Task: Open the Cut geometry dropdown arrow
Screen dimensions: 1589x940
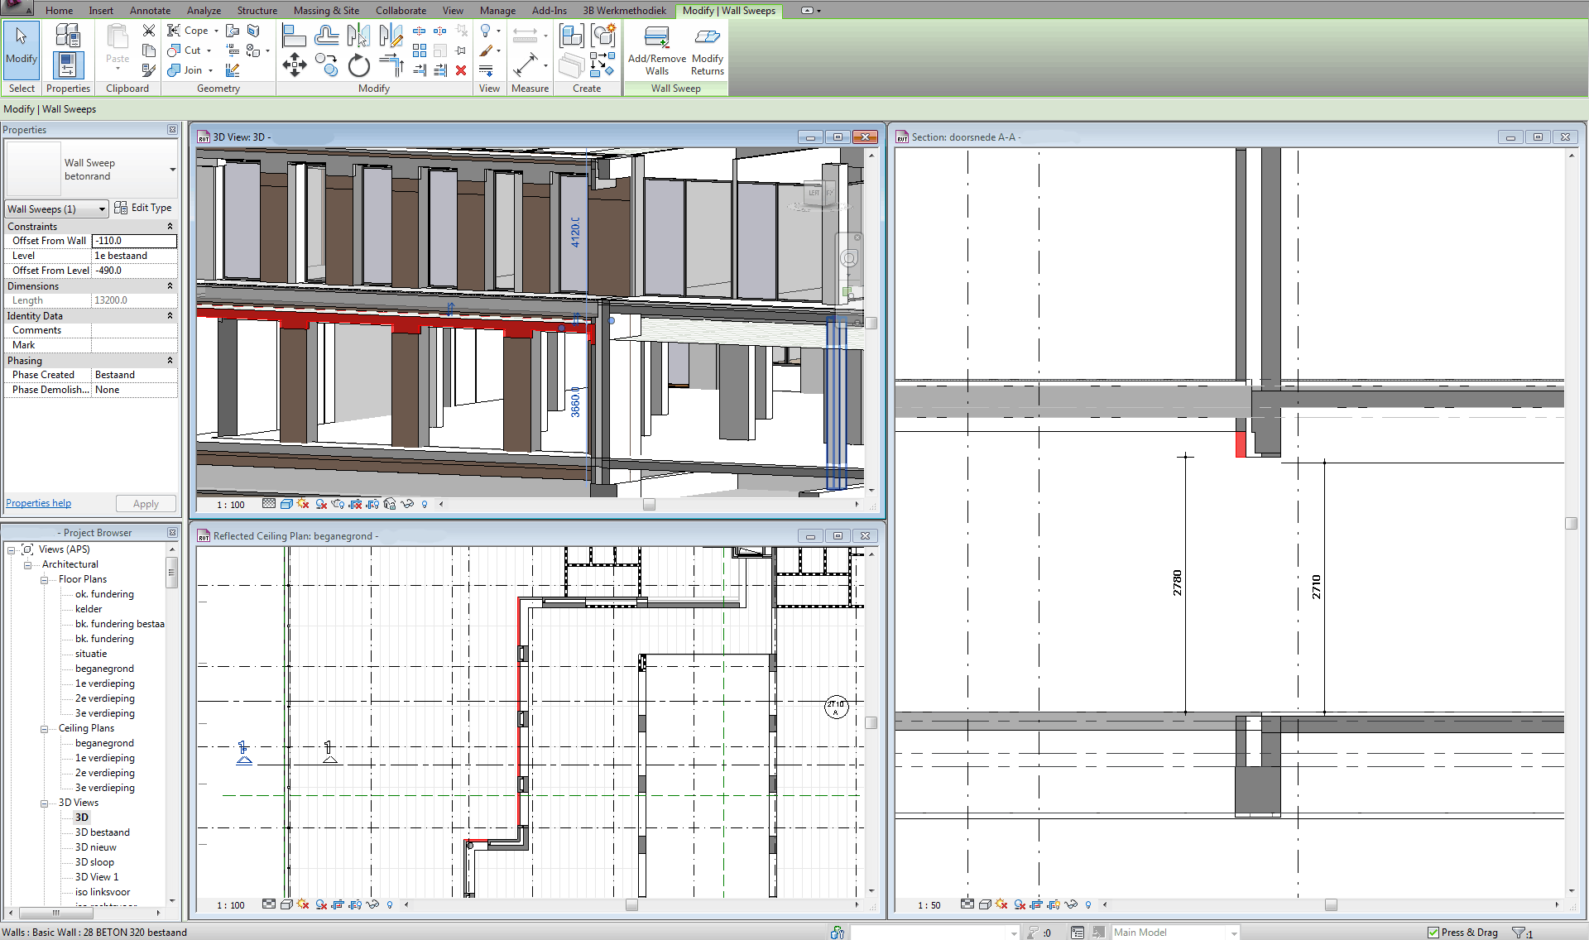Action: click(209, 50)
